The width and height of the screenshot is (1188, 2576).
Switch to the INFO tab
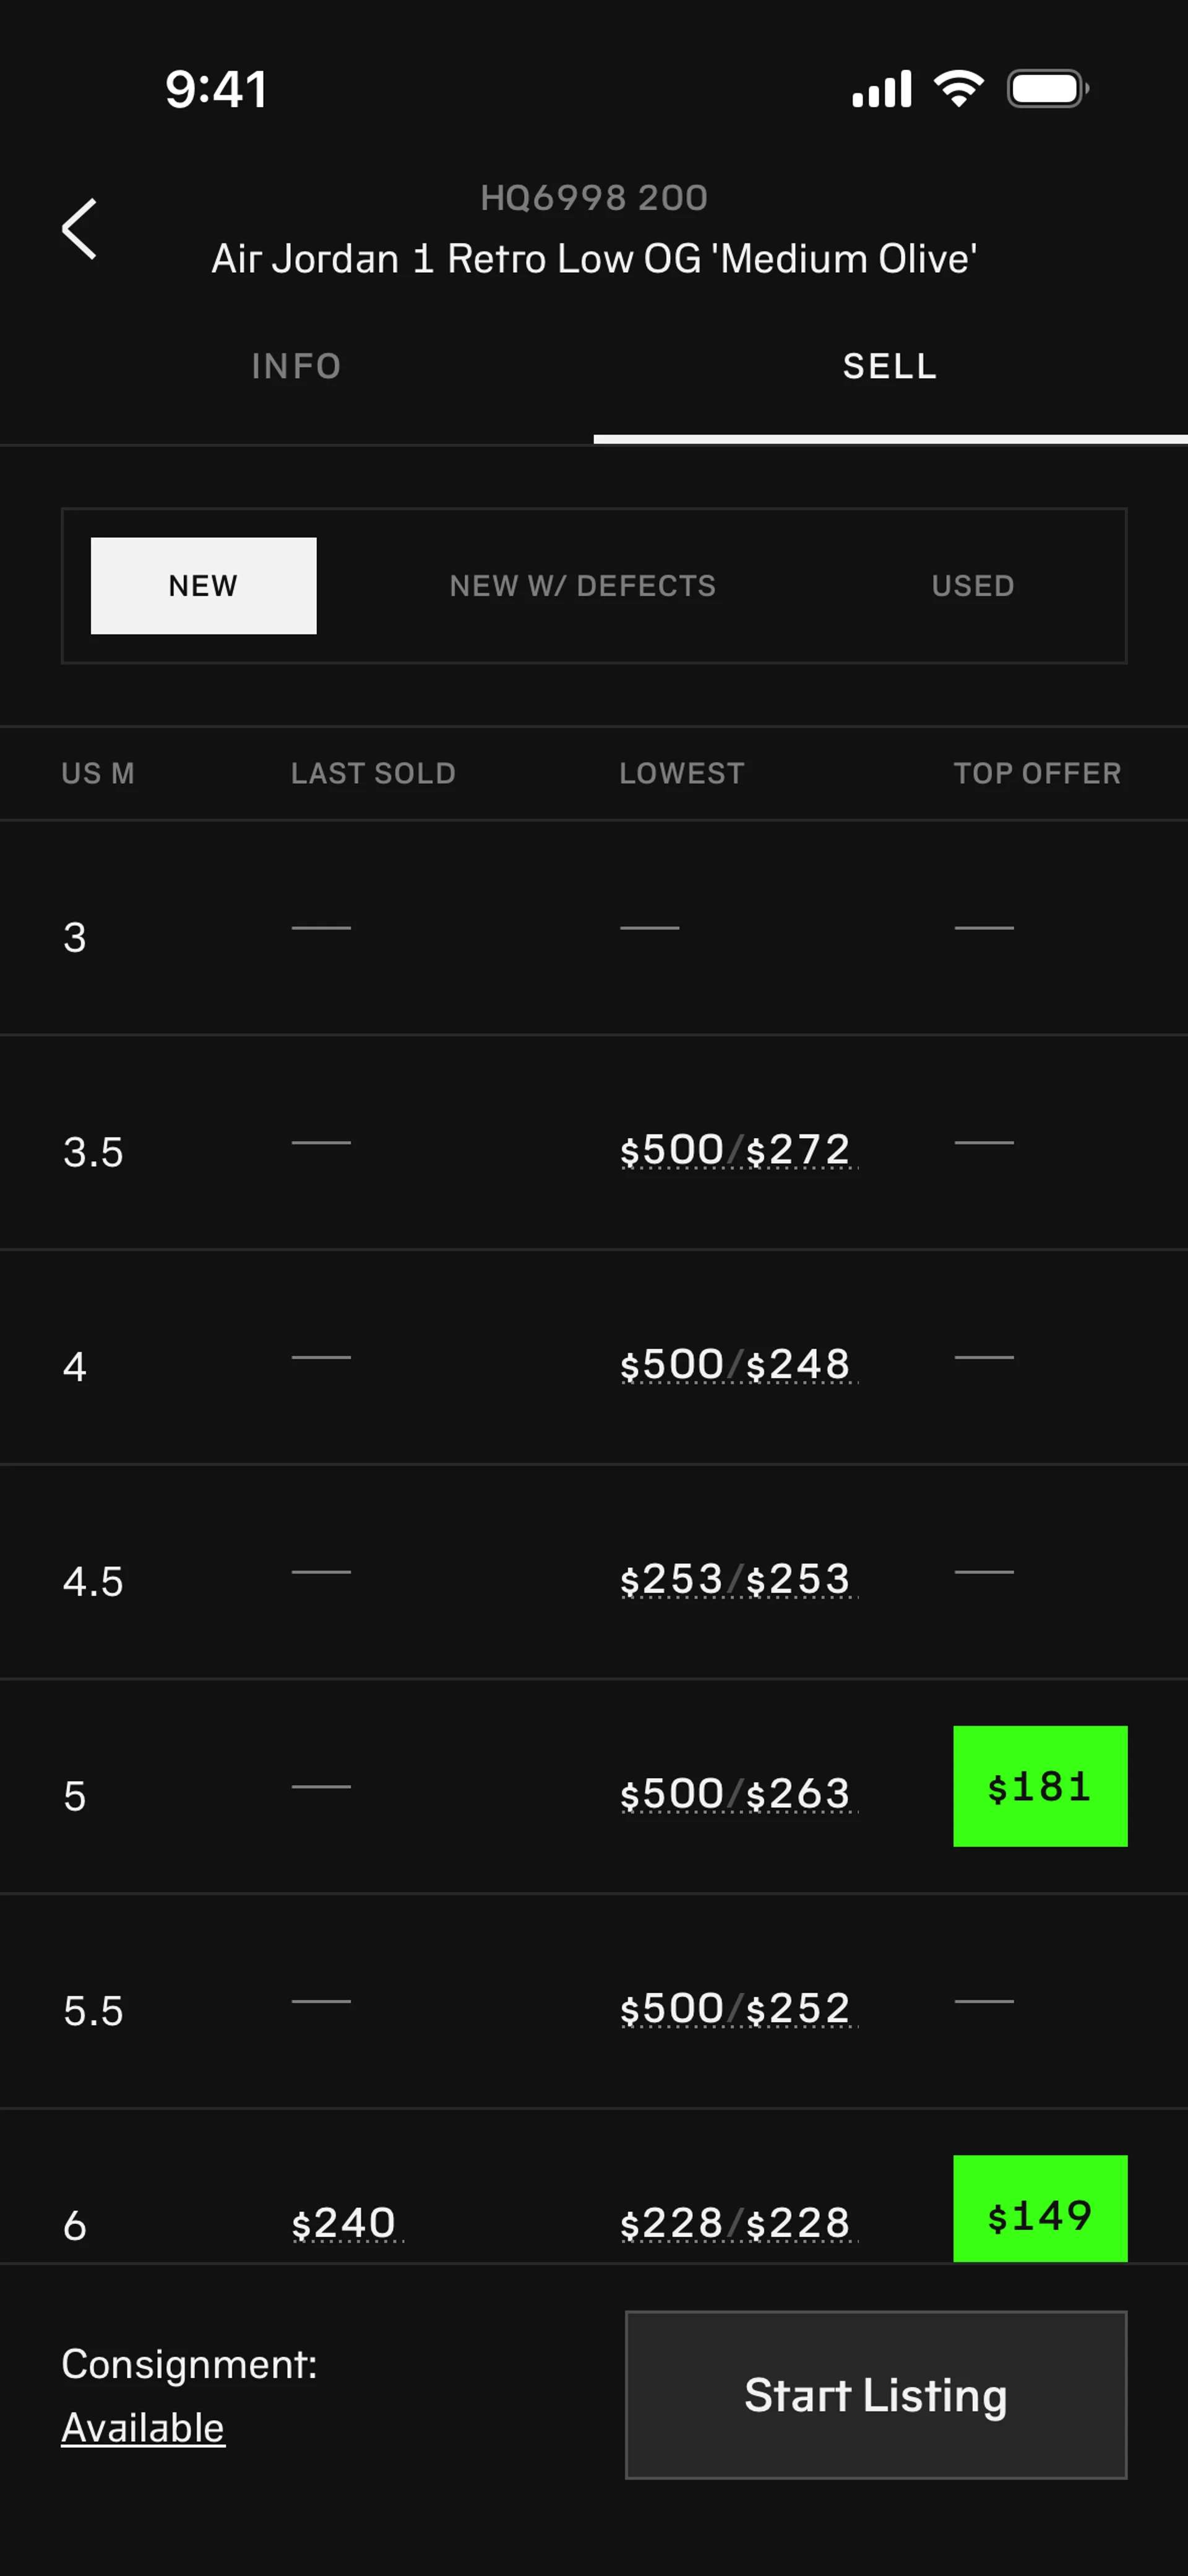click(296, 367)
